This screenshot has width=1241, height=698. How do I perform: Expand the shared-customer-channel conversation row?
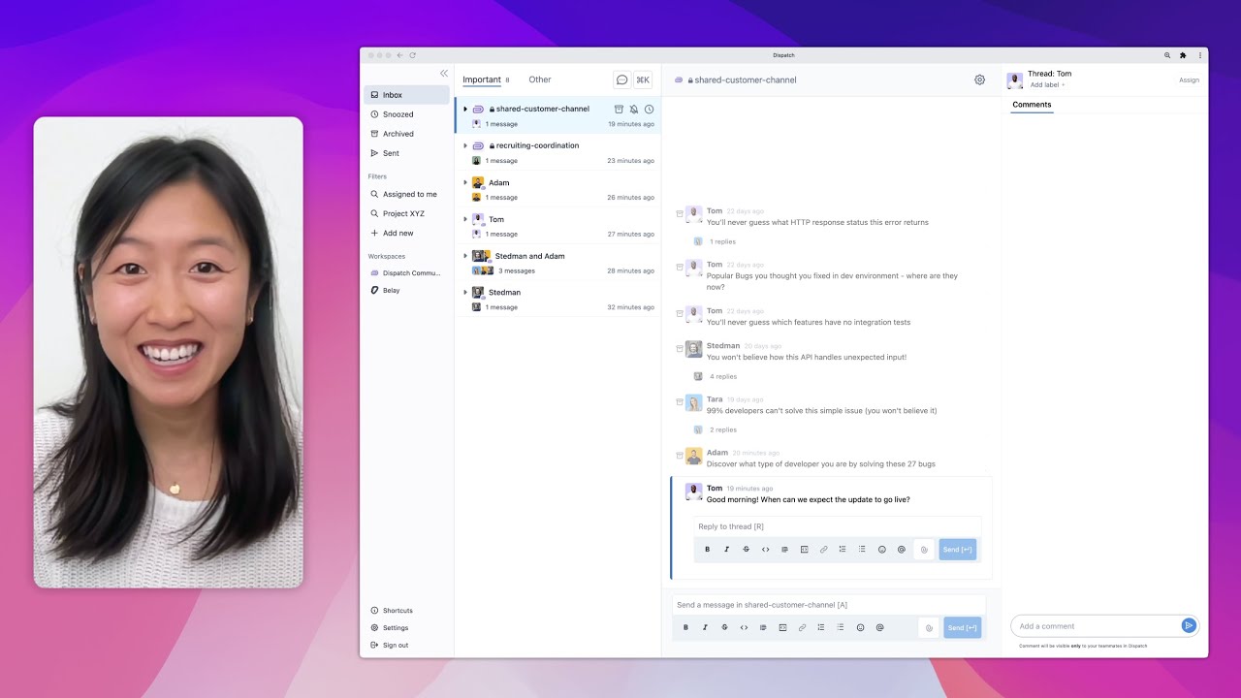click(465, 110)
